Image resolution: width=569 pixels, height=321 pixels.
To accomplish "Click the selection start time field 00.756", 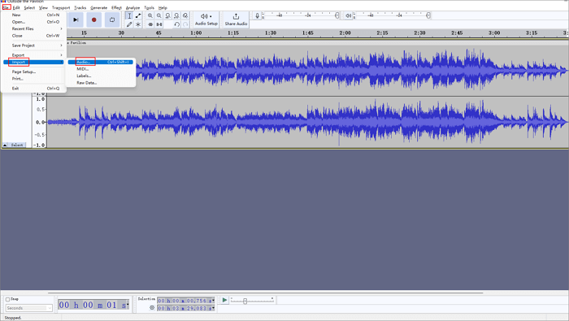I will coord(186,301).
